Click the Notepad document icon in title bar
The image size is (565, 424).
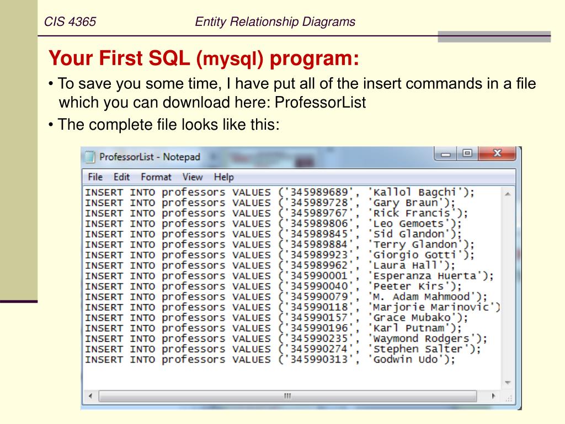pos(89,157)
